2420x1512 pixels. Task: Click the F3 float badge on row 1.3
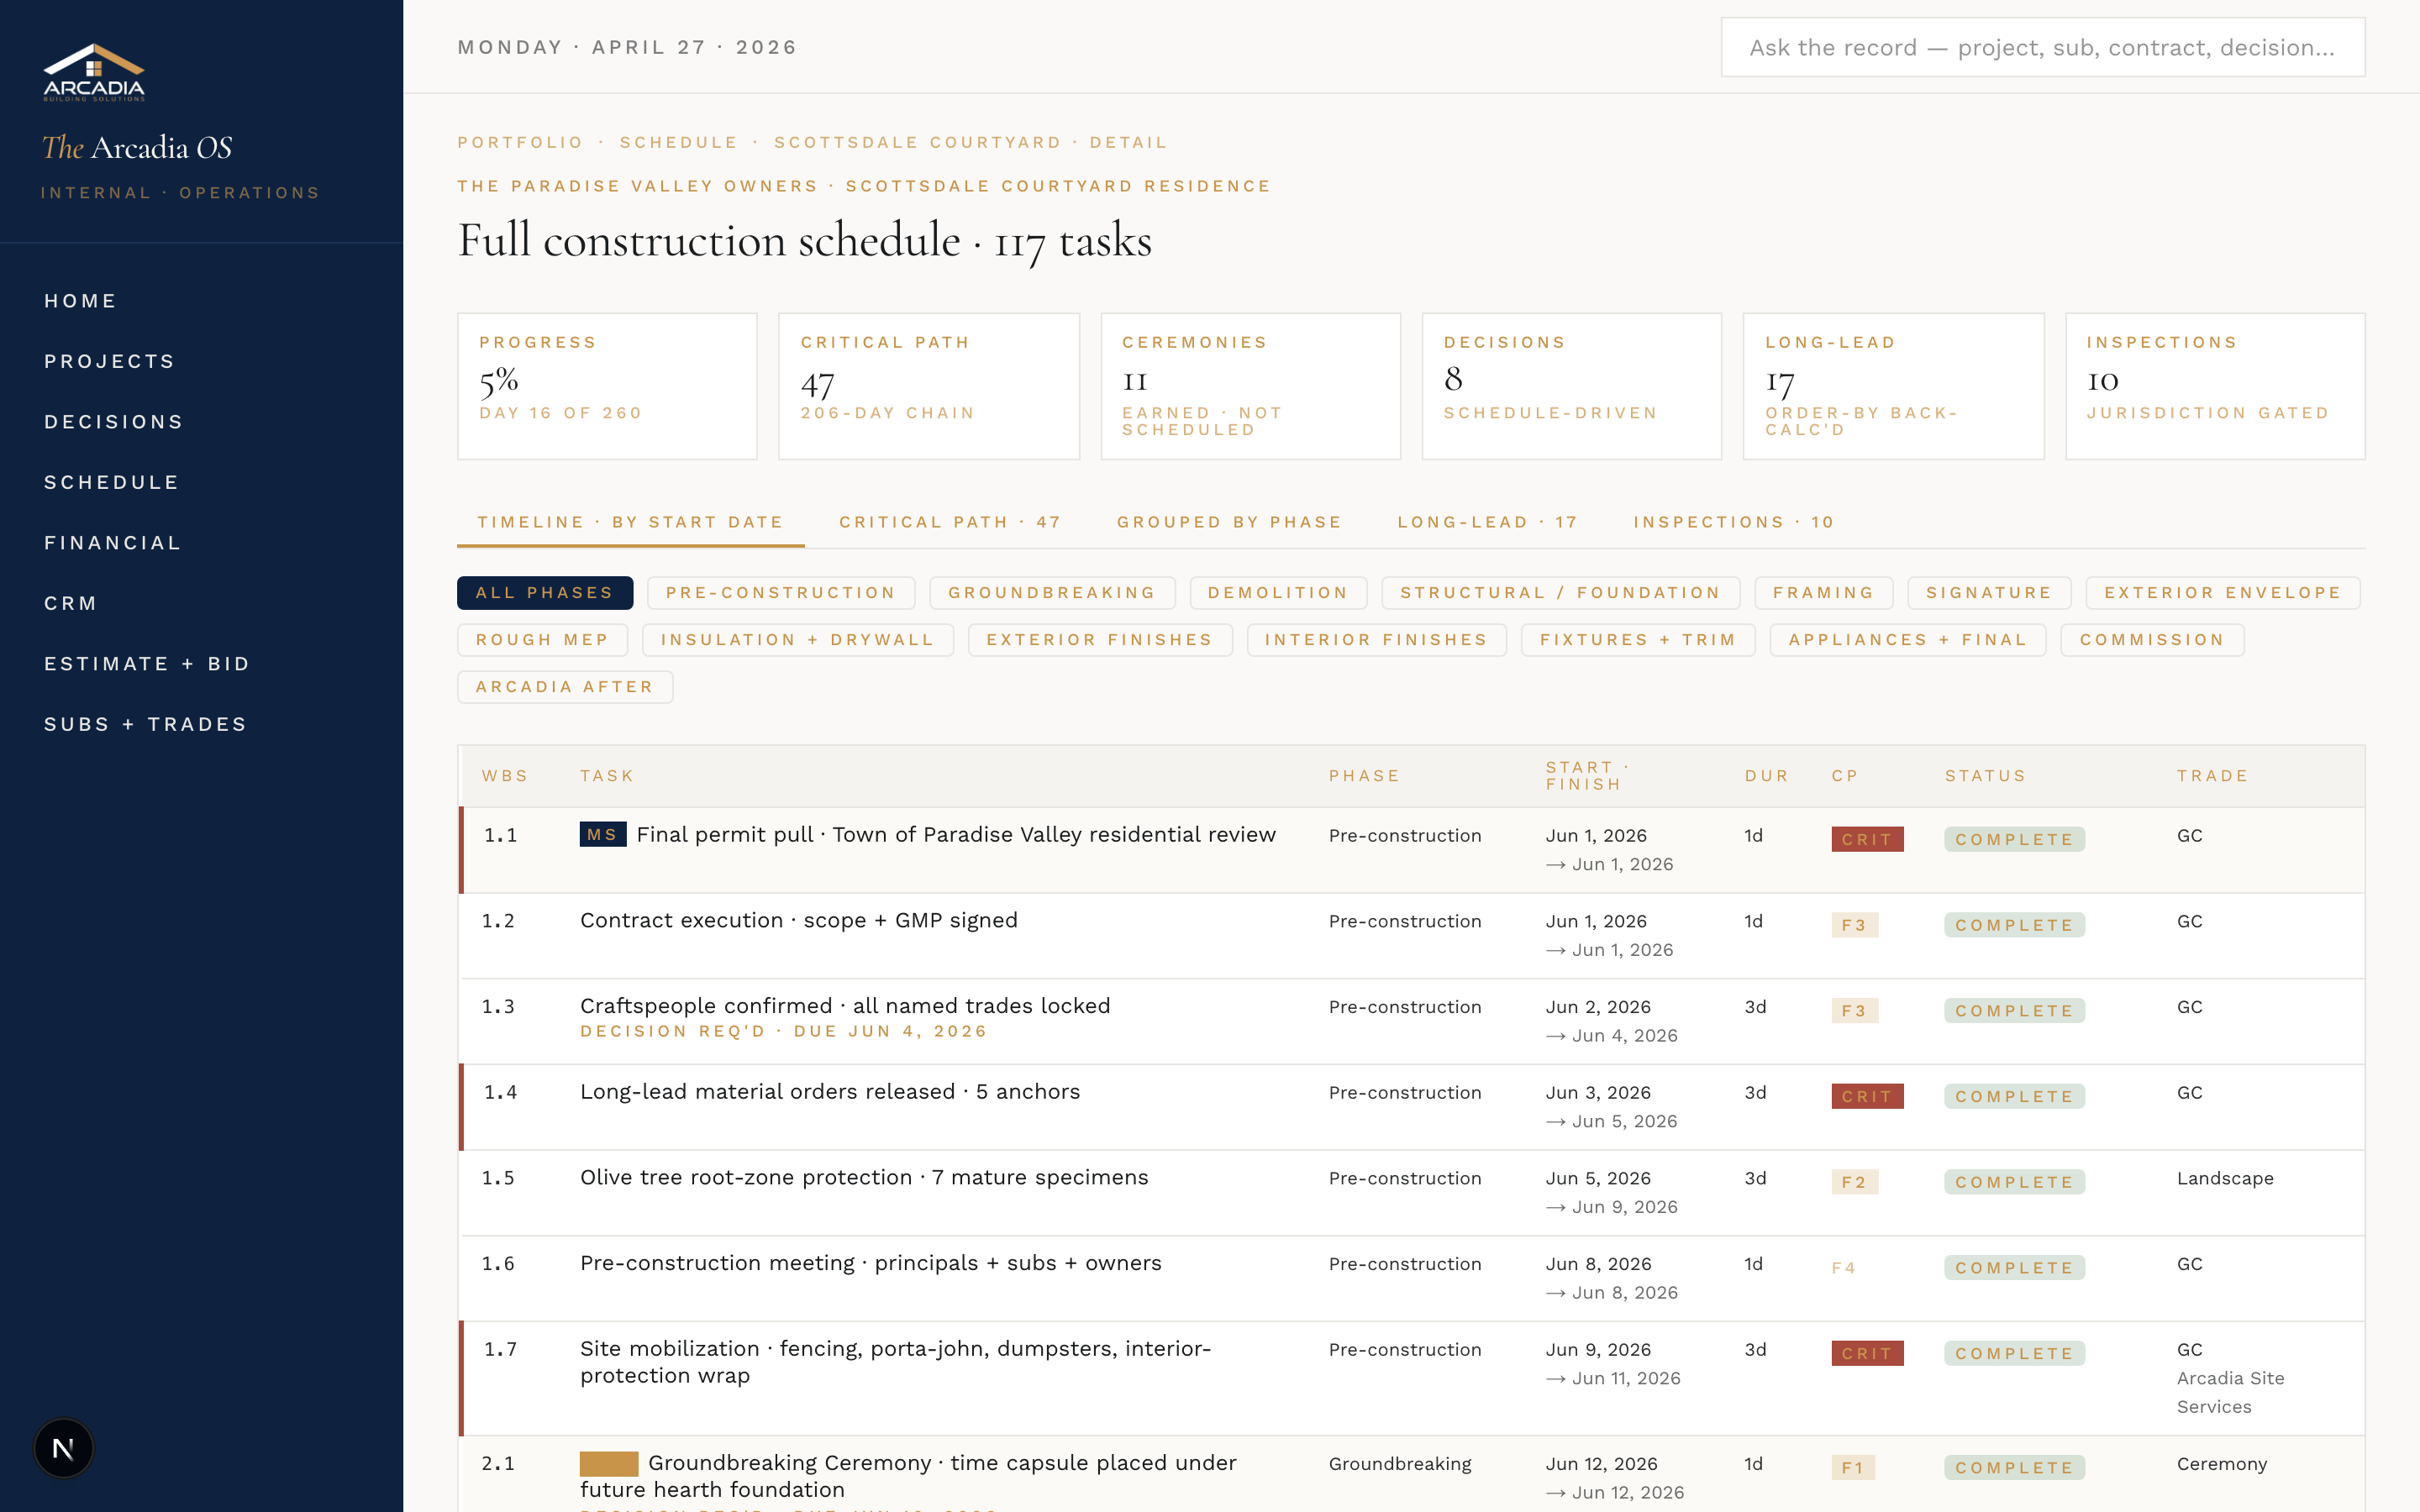pyautogui.click(x=1854, y=1011)
